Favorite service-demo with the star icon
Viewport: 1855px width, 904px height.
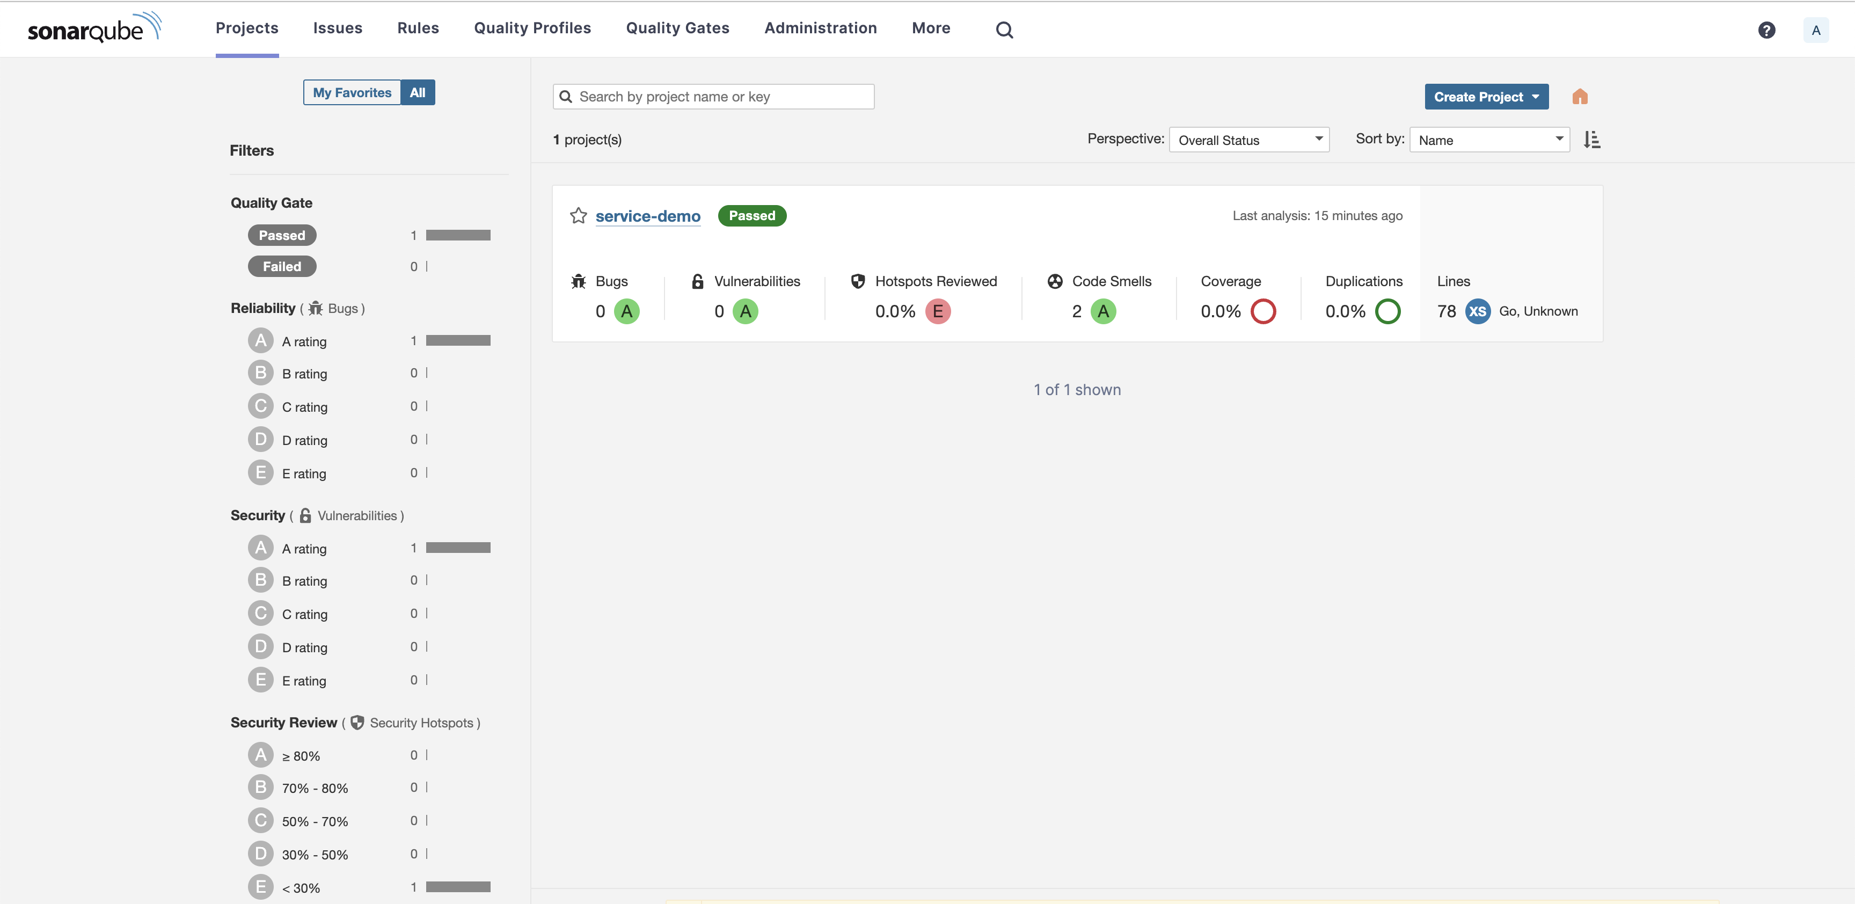pyautogui.click(x=578, y=215)
